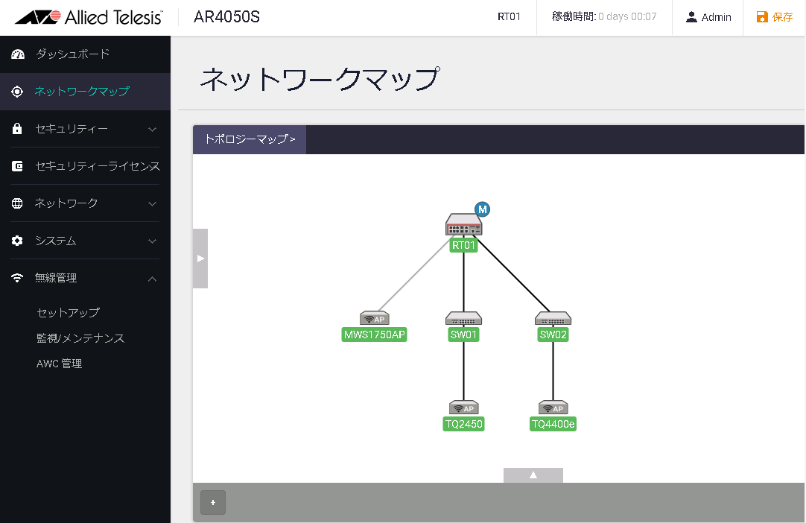Expand the セキュリティー menu chevron
The width and height of the screenshot is (806, 523).
coord(152,129)
